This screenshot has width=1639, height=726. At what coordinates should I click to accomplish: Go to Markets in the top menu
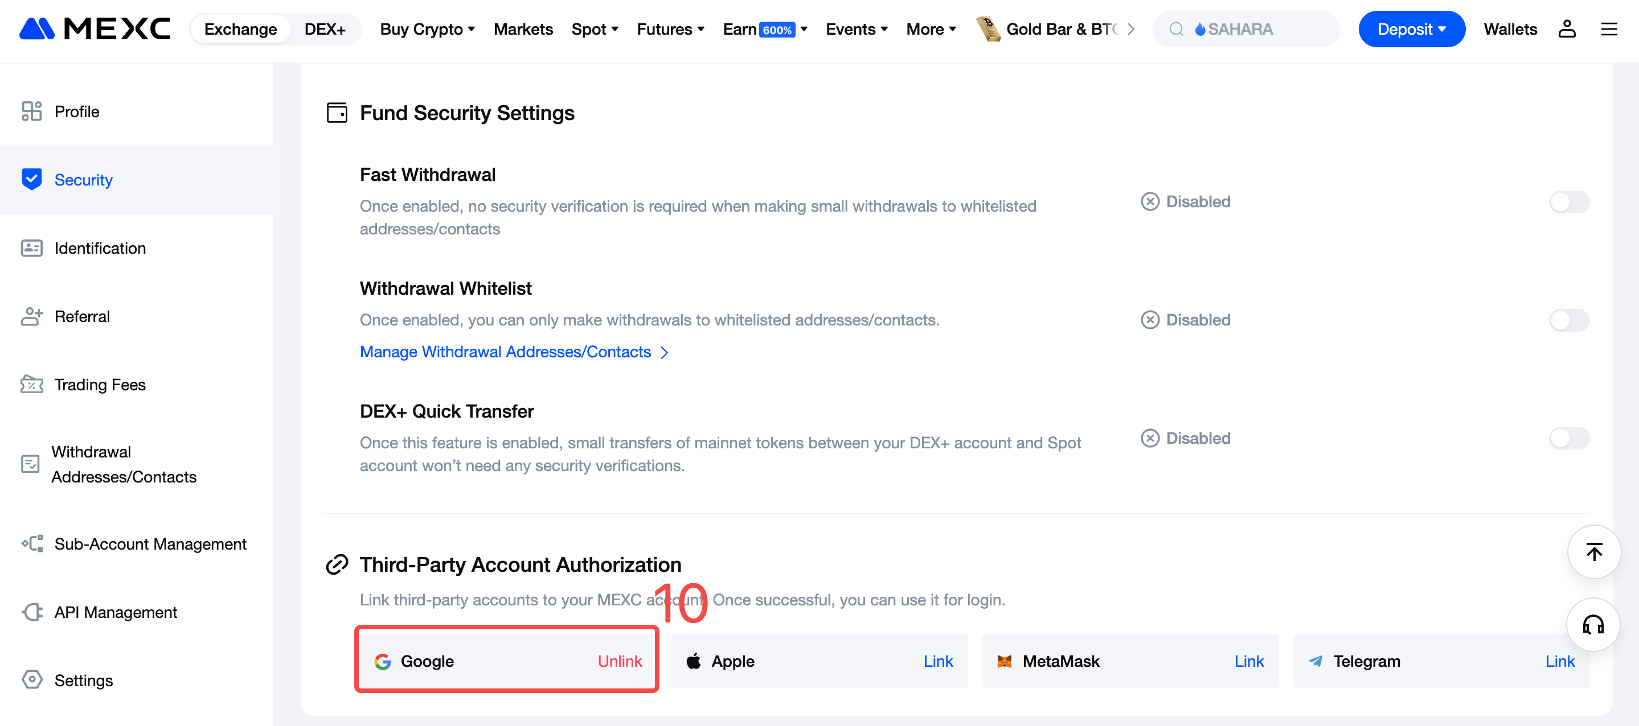pyautogui.click(x=523, y=29)
